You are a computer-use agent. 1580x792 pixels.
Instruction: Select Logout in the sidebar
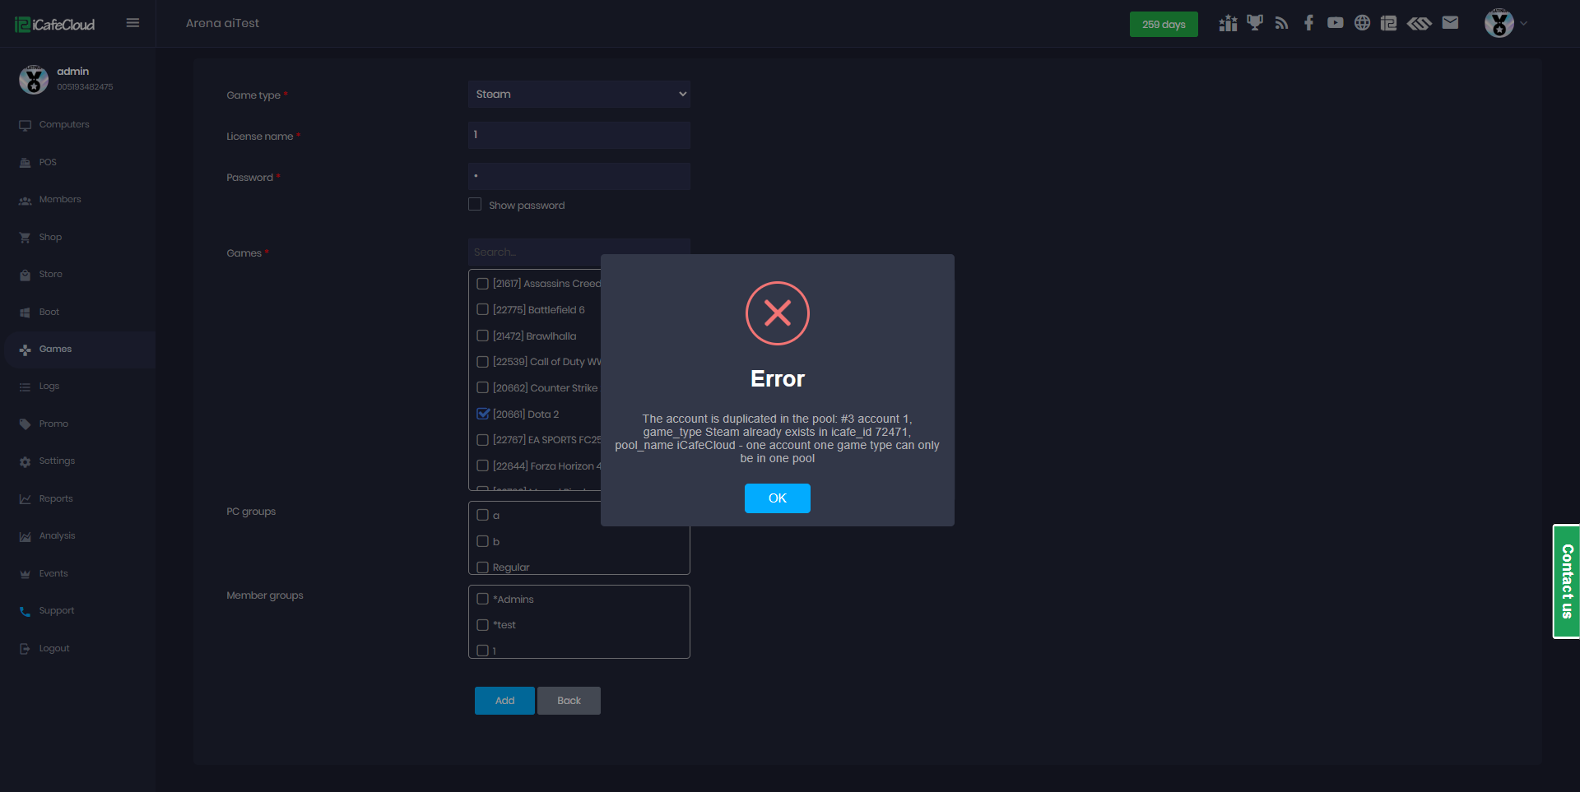[54, 649]
